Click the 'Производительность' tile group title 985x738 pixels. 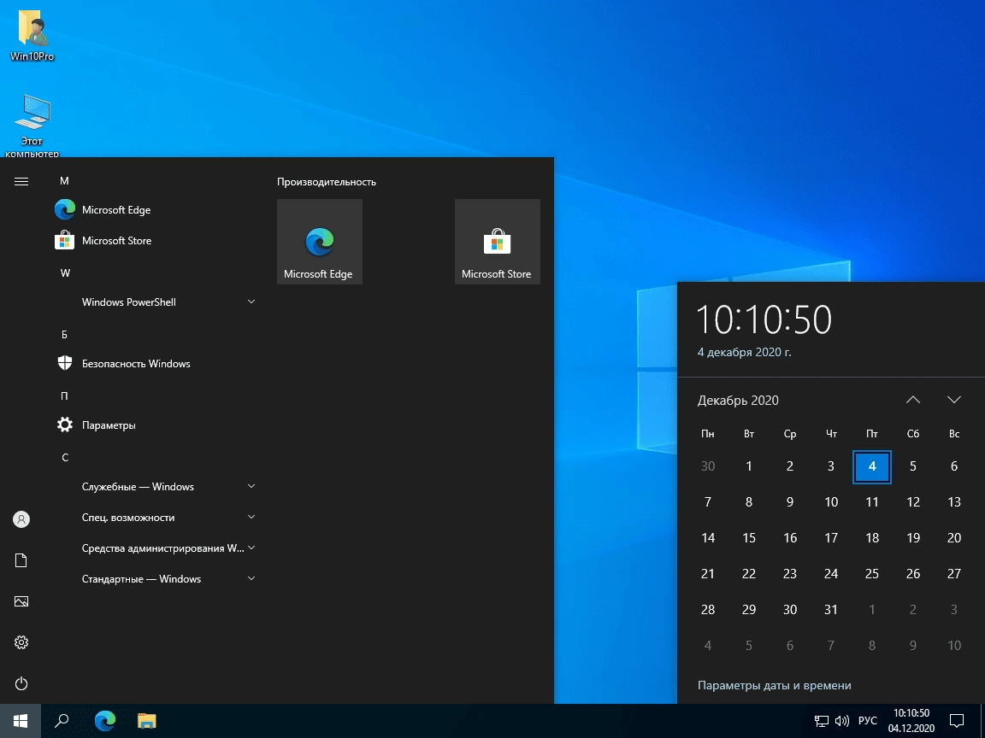click(x=327, y=182)
